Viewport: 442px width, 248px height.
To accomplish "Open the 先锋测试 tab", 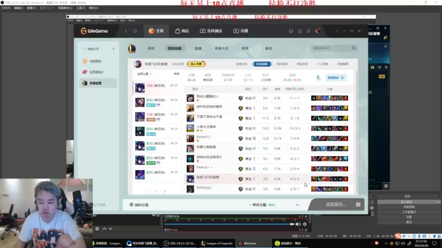I will click(211, 31).
